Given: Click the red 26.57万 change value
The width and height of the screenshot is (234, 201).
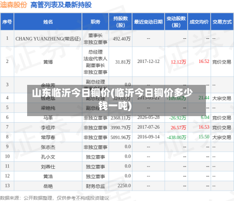Looking at the screenshot, I should pyautogui.click(x=178, y=128).
